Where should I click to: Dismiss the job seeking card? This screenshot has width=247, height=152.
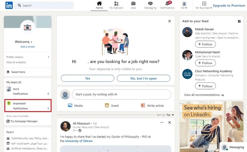pyautogui.click(x=170, y=21)
